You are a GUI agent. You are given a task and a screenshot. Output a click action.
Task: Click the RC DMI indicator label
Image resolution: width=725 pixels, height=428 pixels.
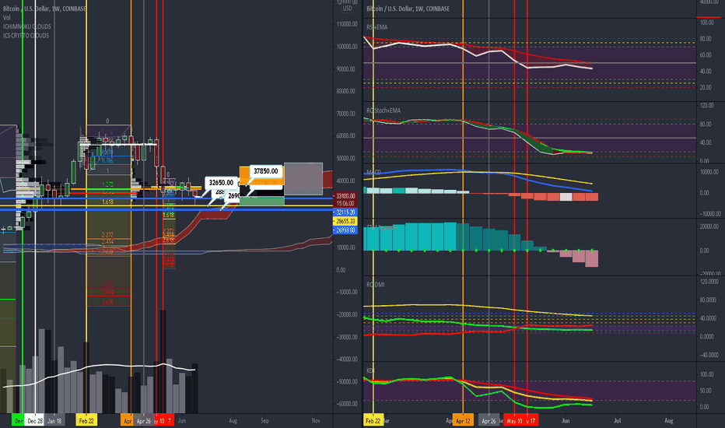point(376,285)
